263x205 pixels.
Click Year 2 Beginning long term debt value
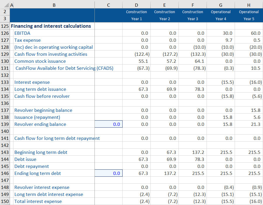[164, 152]
